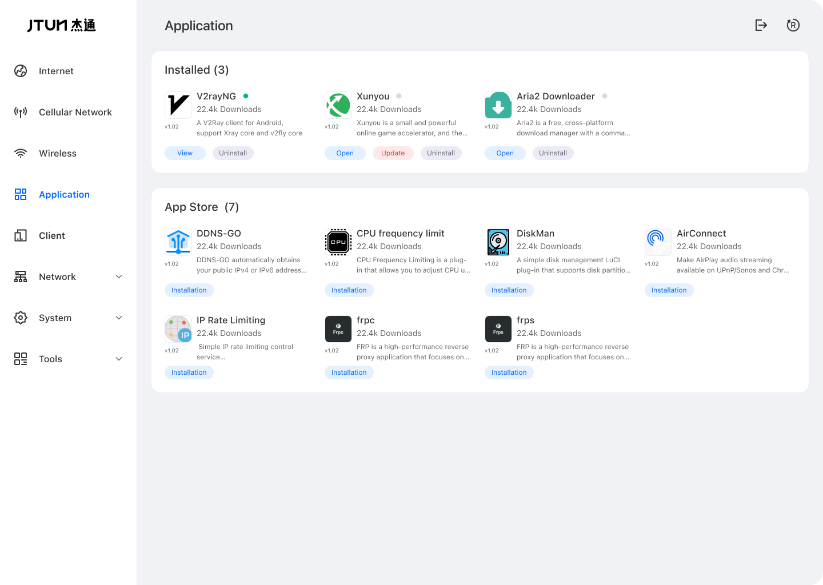This screenshot has width=823, height=585.
Task: Click the frps app icon
Action: point(498,329)
